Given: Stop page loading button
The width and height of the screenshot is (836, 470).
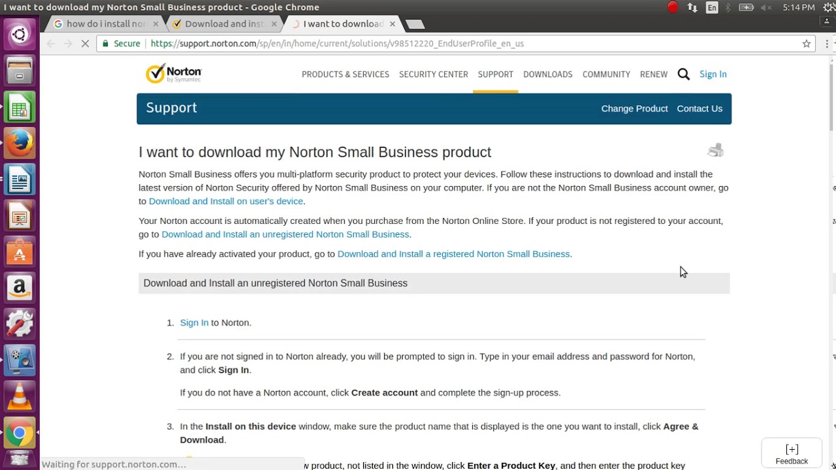Looking at the screenshot, I should 85,44.
